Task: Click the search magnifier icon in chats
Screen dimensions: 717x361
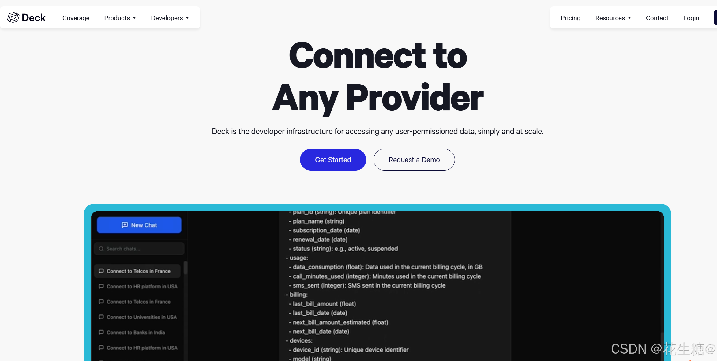Action: pos(101,249)
